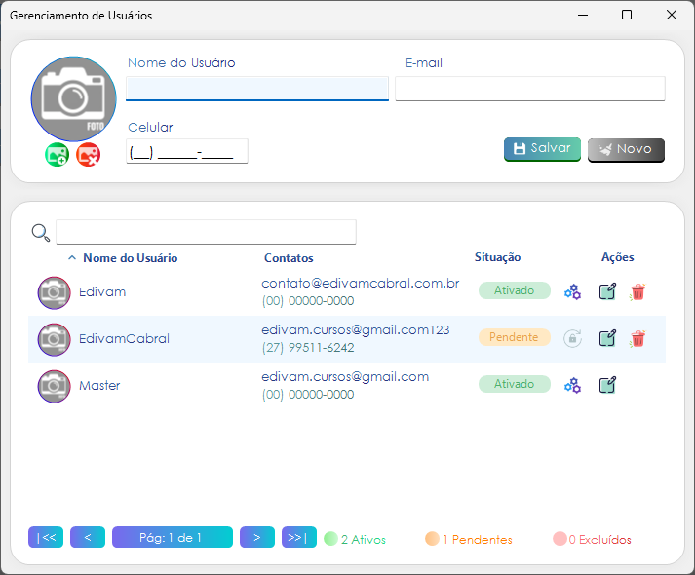Click the add photo green icon
Viewport: 695px width, 575px height.
click(57, 155)
